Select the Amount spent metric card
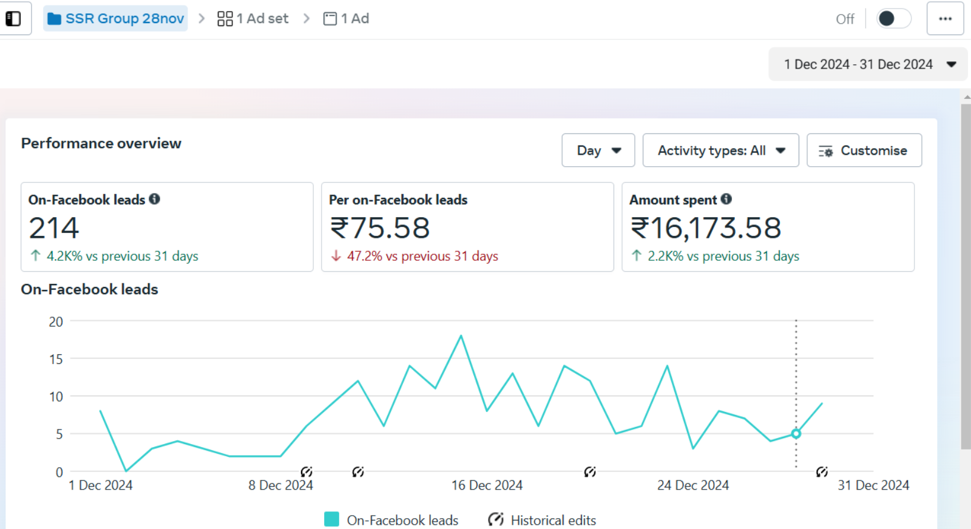Image resolution: width=971 pixels, height=529 pixels. [767, 227]
